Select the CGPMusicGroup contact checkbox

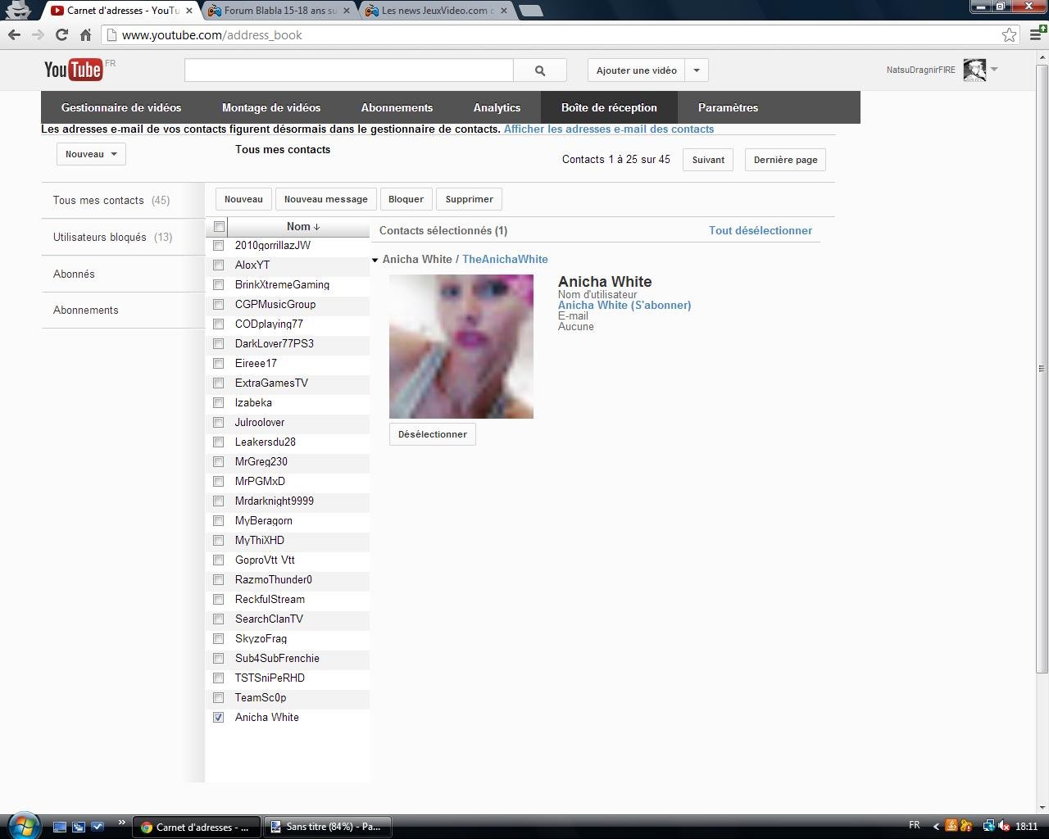tap(219, 305)
